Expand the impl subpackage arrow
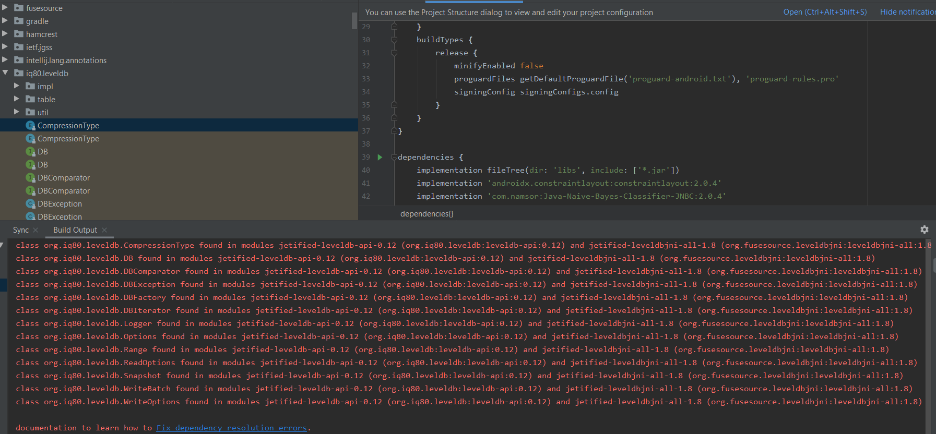Image resolution: width=936 pixels, height=434 pixels. pos(17,86)
